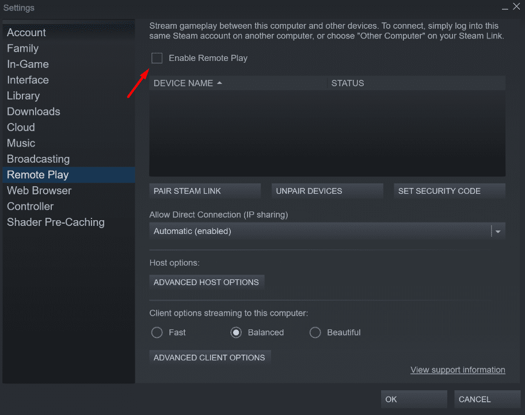The width and height of the screenshot is (525, 415).
Task: Enable the Remote Play checkbox
Action: coord(157,58)
